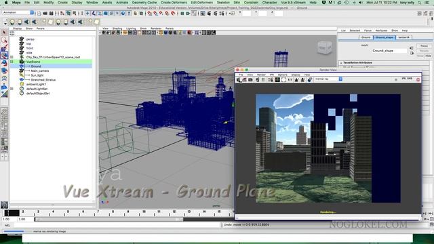Screen dimensions: 434x244
Task: Click the Render Region icon in Render View
Action: pyautogui.click(x=244, y=80)
